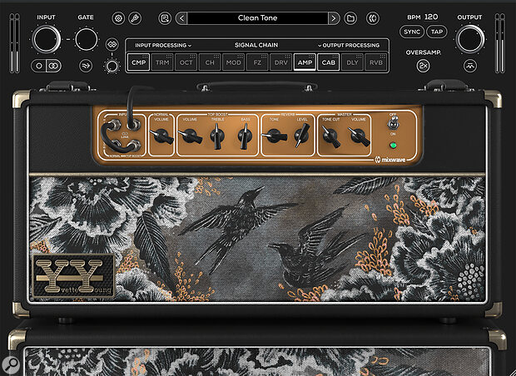Click the Normal Volume amp knob
Image resolution: width=516 pixels, height=376 pixels.
(161, 136)
